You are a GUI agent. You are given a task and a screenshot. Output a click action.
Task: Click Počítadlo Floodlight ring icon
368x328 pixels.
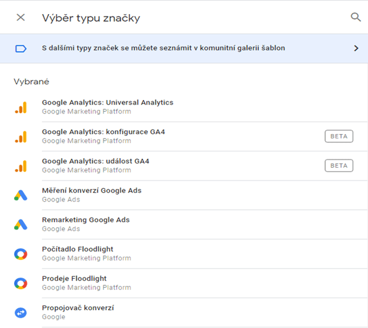(20, 254)
